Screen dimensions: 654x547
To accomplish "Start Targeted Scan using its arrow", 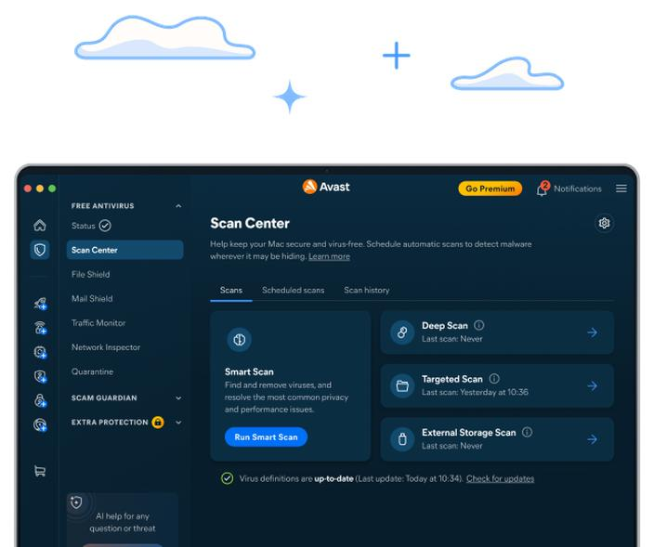I will [593, 385].
